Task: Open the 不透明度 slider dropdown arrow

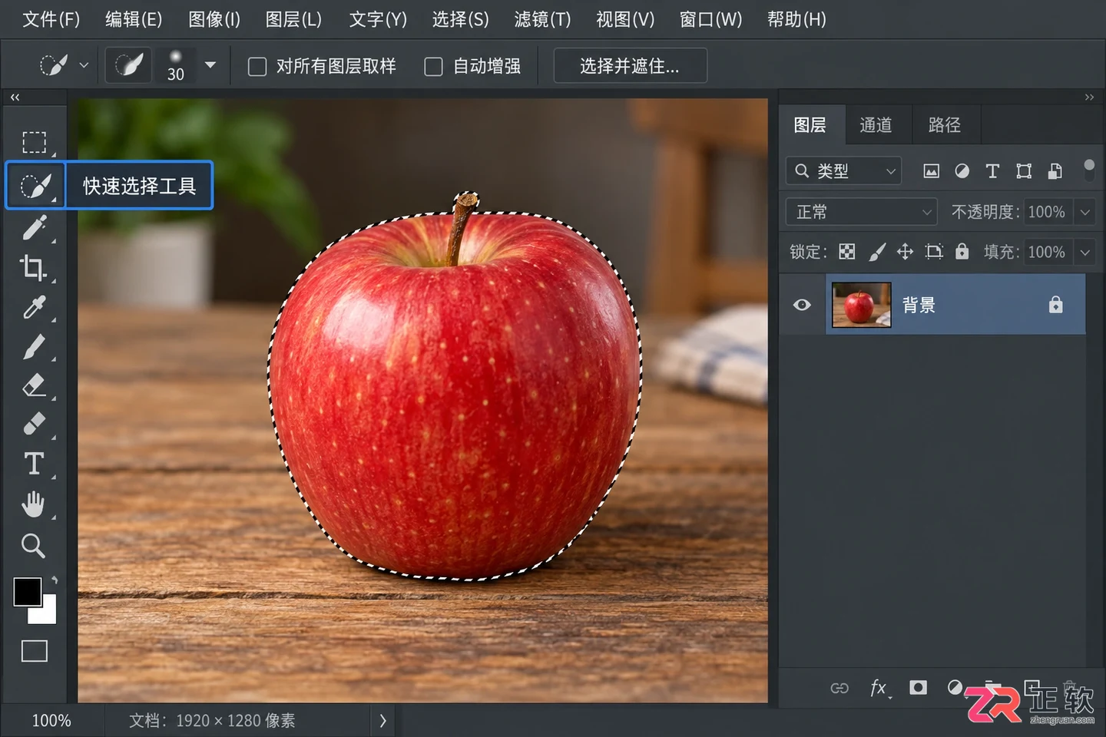Action: click(1084, 212)
